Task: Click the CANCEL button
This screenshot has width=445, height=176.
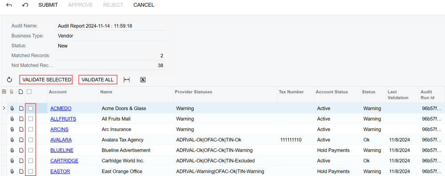Action: [144, 5]
